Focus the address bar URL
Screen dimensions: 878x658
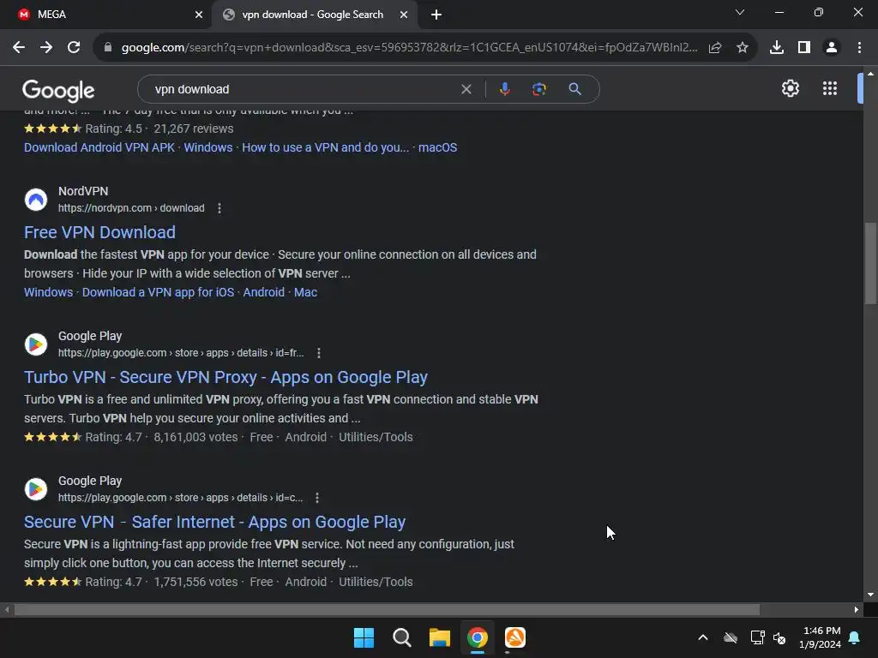point(409,48)
